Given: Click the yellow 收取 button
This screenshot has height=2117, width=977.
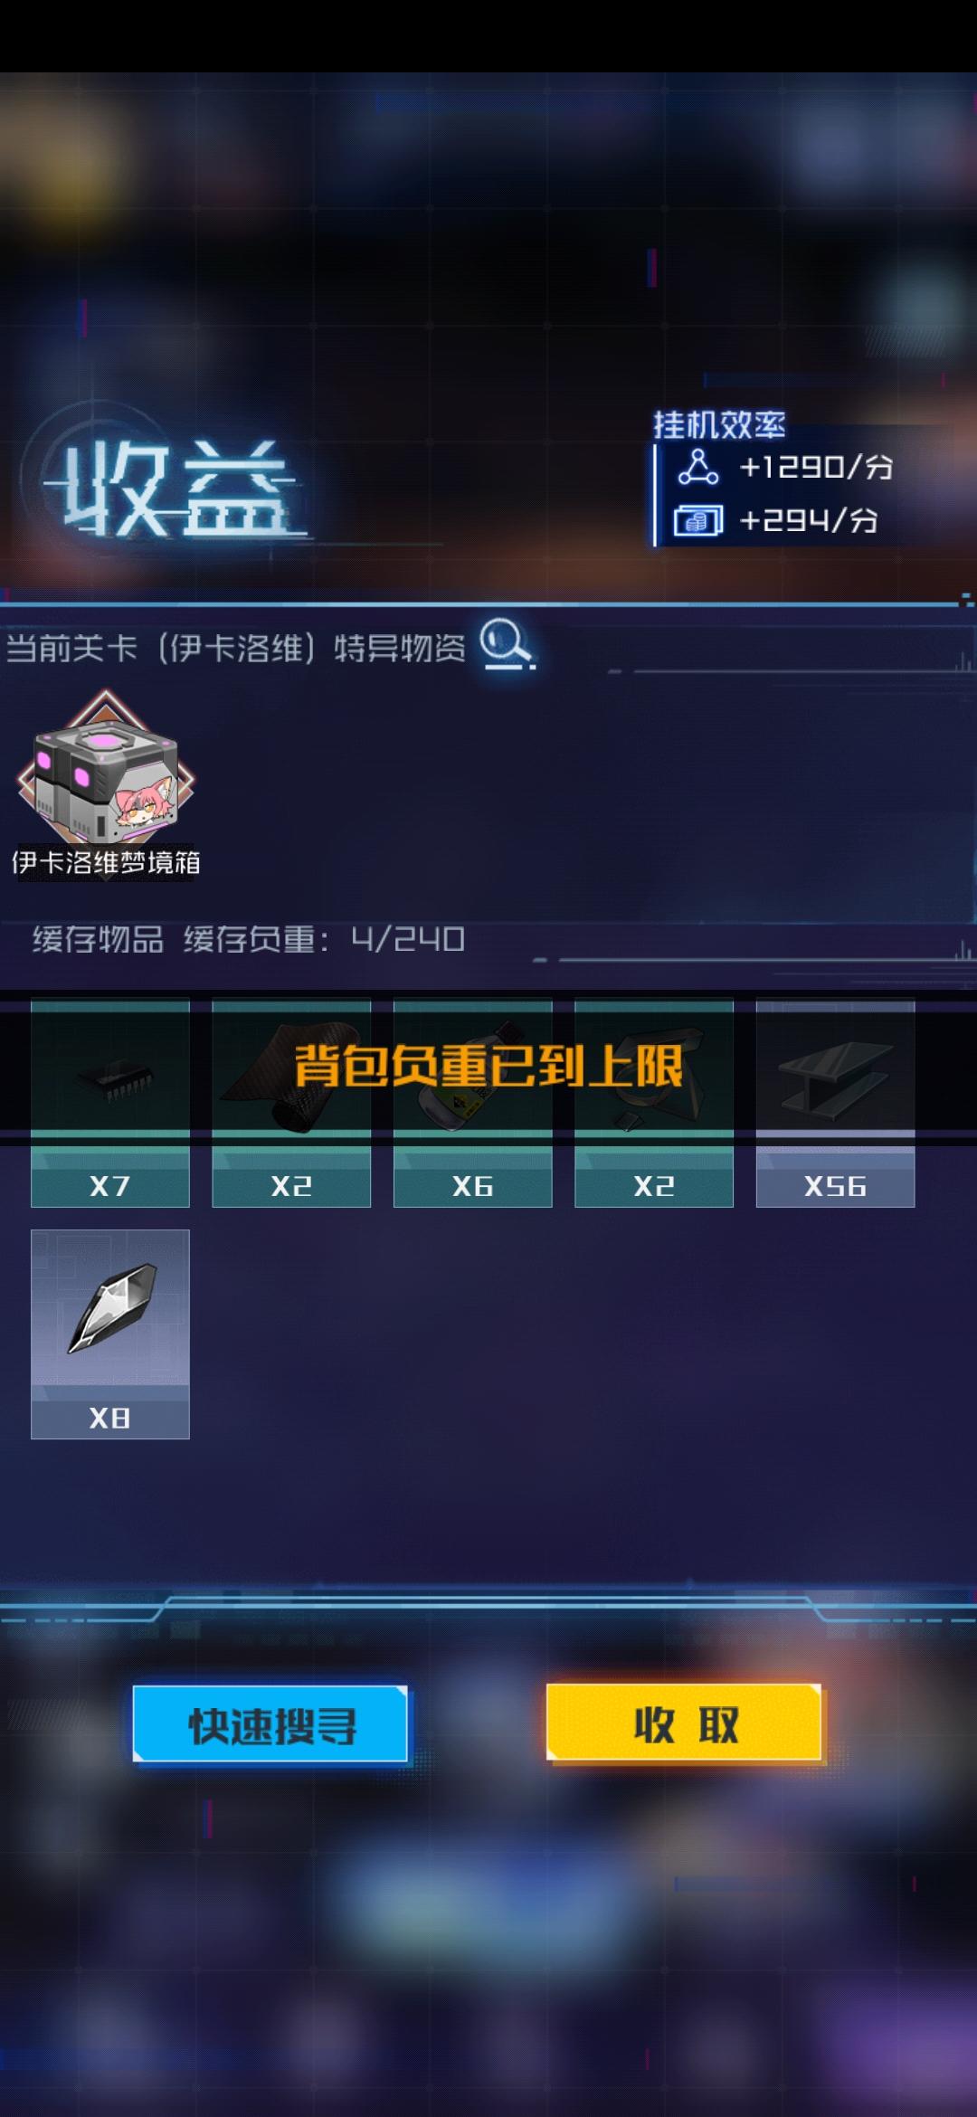Looking at the screenshot, I should point(684,1723).
